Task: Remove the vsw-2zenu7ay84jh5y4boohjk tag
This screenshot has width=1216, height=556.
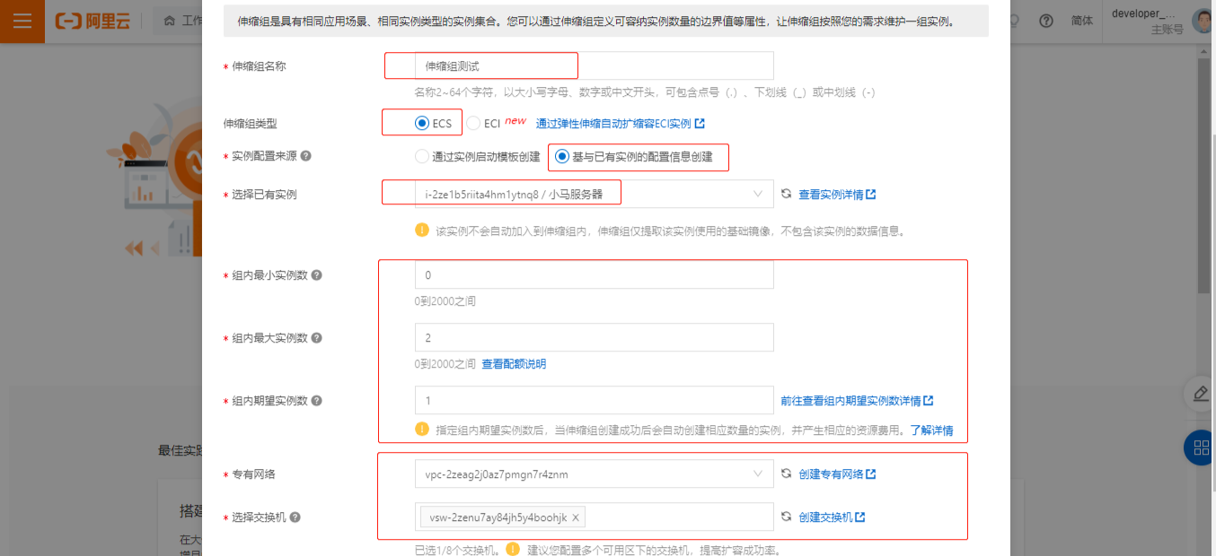Action: (x=576, y=517)
